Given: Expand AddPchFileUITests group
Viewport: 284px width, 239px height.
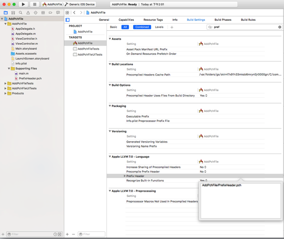Looking at the screenshot, I should coord(5,88).
